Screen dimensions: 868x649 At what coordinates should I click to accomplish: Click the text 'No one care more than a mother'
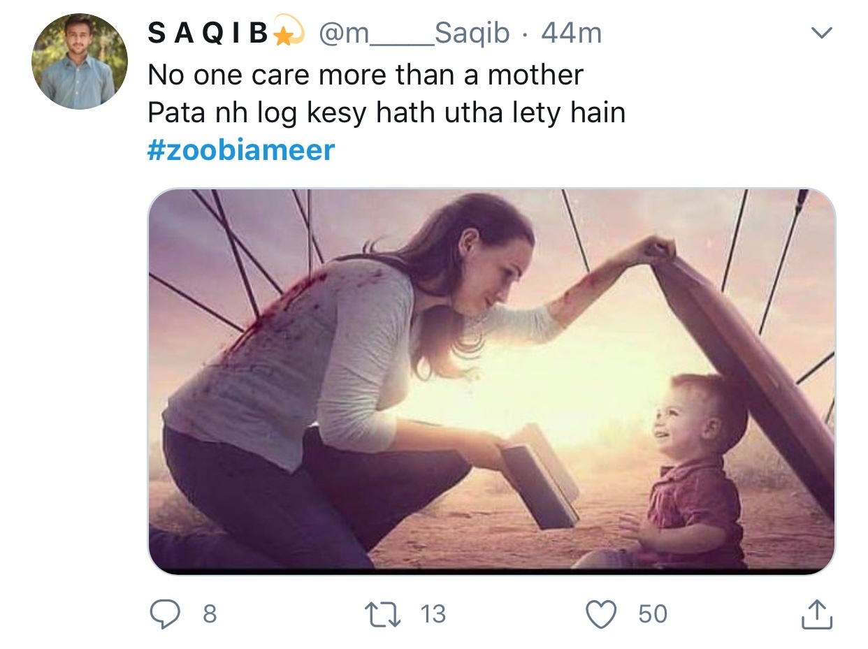tap(366, 75)
